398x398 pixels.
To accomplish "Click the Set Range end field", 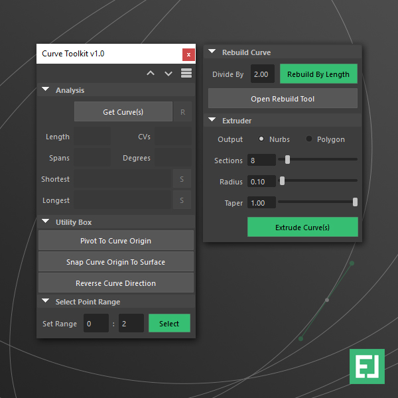I will 131,323.
